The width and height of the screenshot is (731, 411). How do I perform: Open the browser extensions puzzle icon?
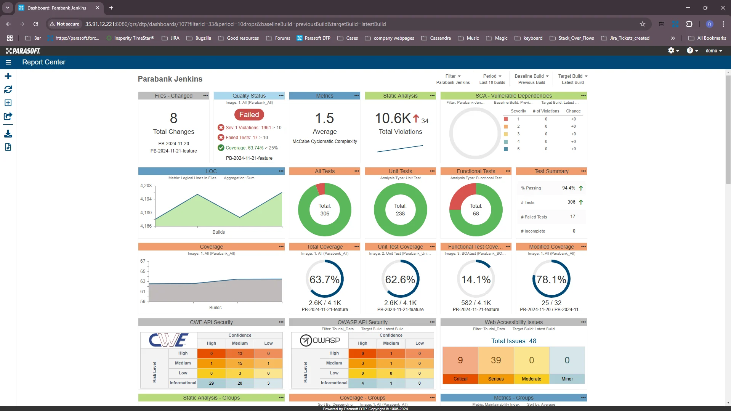(689, 24)
